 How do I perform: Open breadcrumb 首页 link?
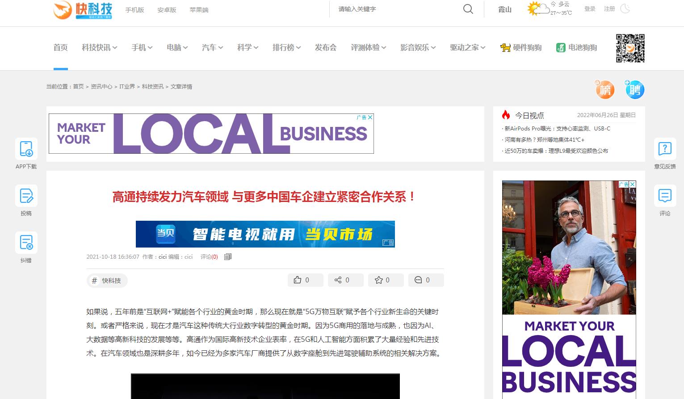[78, 87]
